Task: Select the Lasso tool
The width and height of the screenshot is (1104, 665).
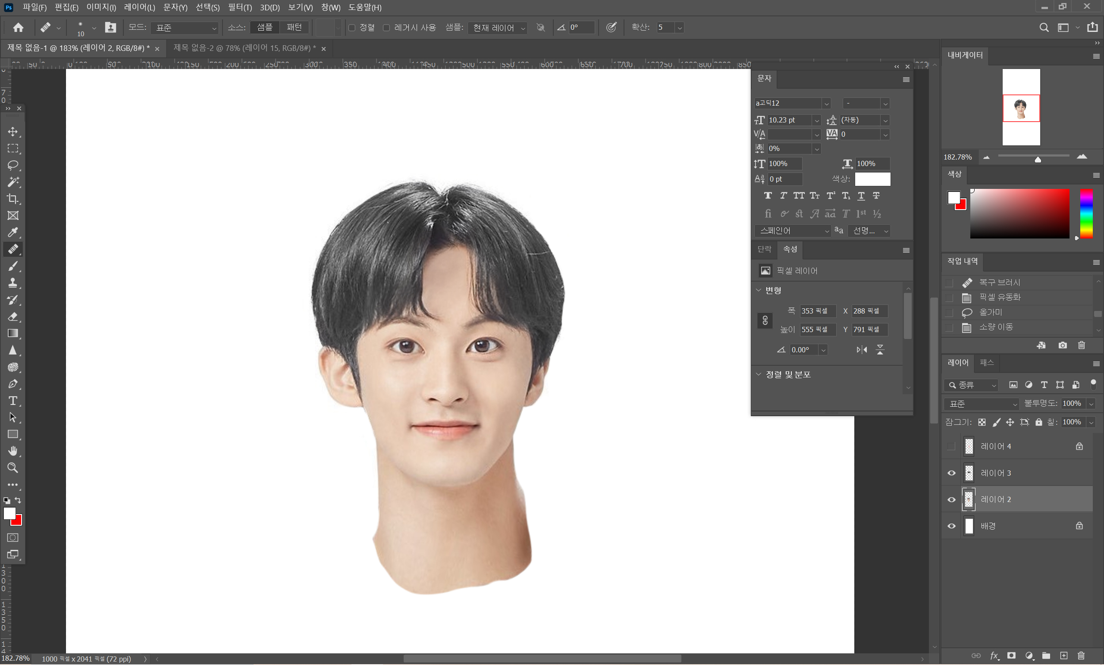Action: pyautogui.click(x=13, y=165)
